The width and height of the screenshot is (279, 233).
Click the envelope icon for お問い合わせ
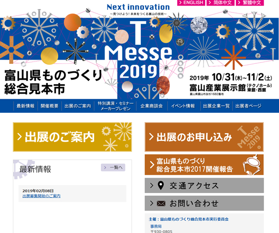coord(161,203)
